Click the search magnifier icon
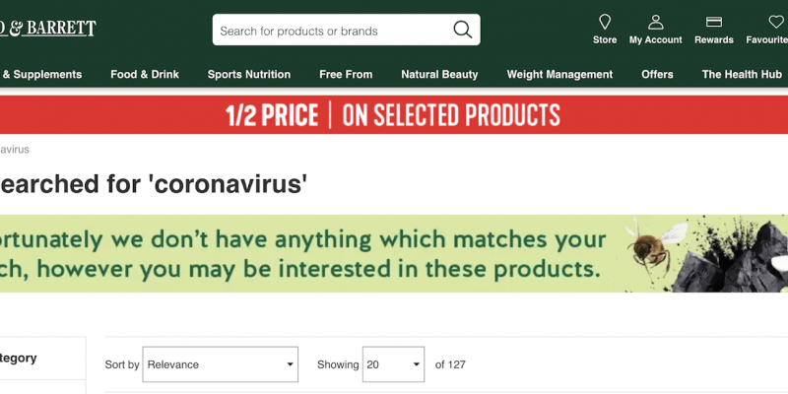The width and height of the screenshot is (788, 394). pyautogui.click(x=462, y=31)
